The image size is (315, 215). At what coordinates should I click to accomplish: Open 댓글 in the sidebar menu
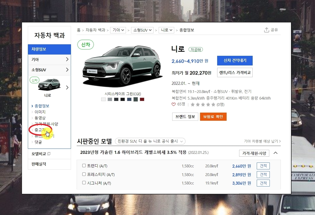pyautogui.click(x=38, y=142)
